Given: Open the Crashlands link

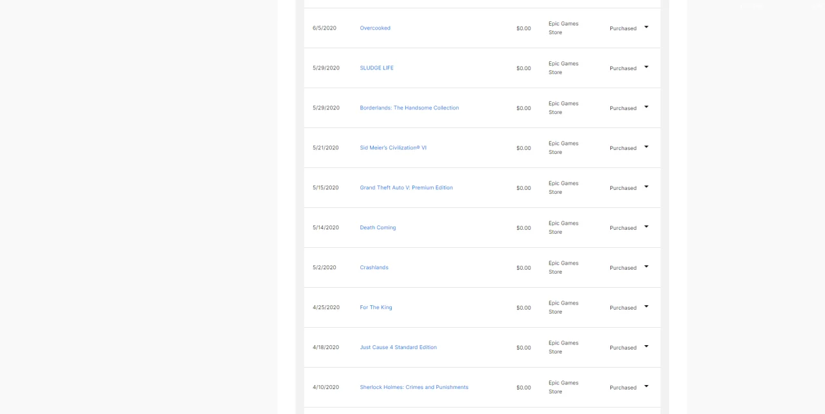Looking at the screenshot, I should click(374, 268).
